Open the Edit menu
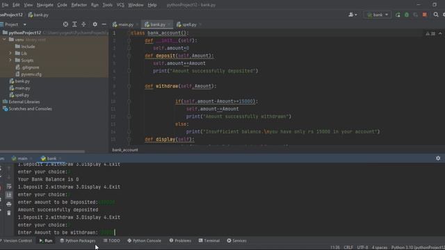The height and width of the screenshot is (250, 445). [16, 5]
